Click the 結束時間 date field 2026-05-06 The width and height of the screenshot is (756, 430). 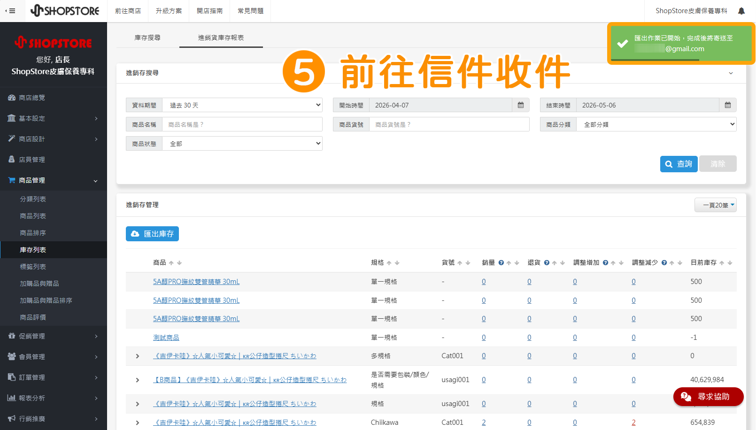click(648, 105)
